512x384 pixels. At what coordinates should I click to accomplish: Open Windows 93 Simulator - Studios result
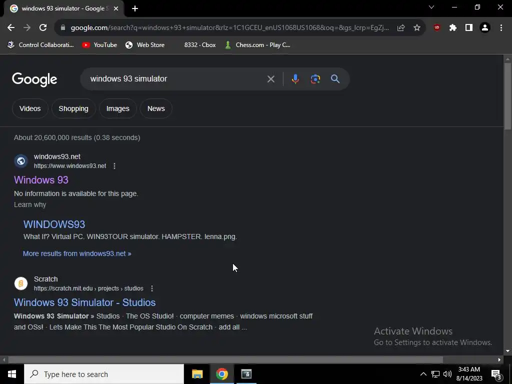point(85,302)
